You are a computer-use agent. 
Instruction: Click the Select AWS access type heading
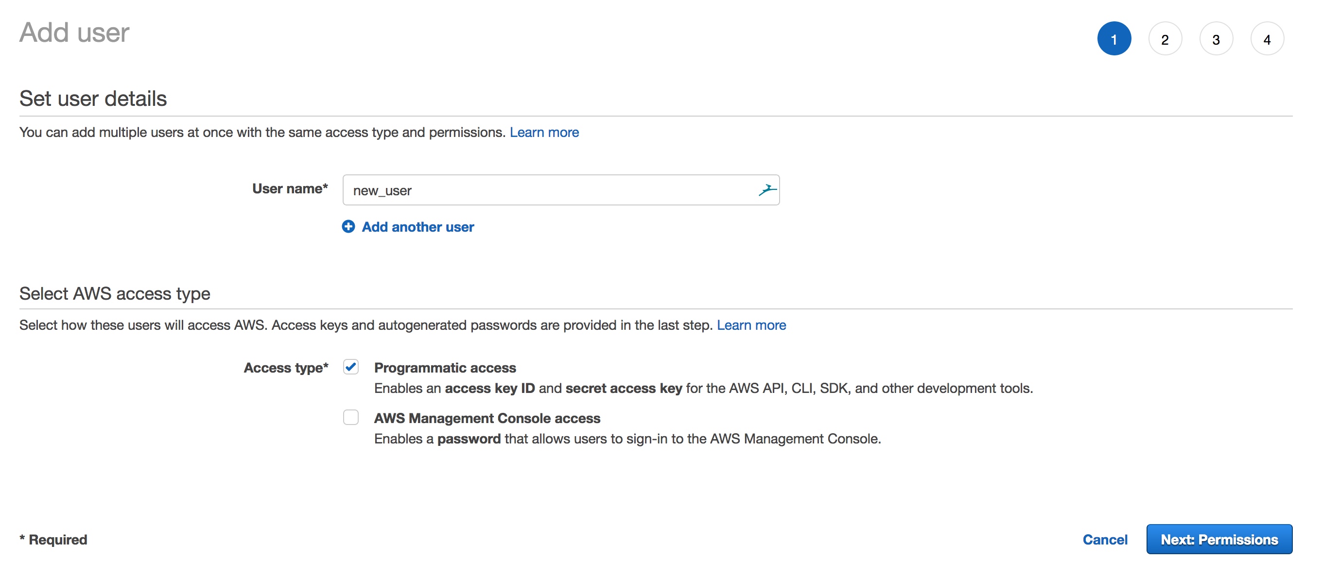115,294
